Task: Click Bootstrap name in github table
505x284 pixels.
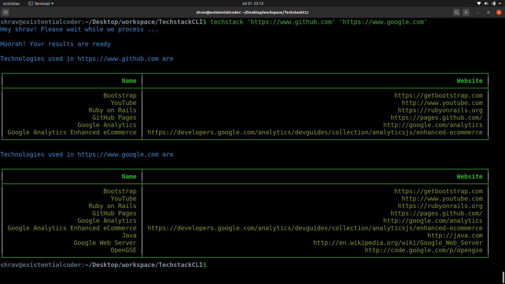Action: (120, 96)
